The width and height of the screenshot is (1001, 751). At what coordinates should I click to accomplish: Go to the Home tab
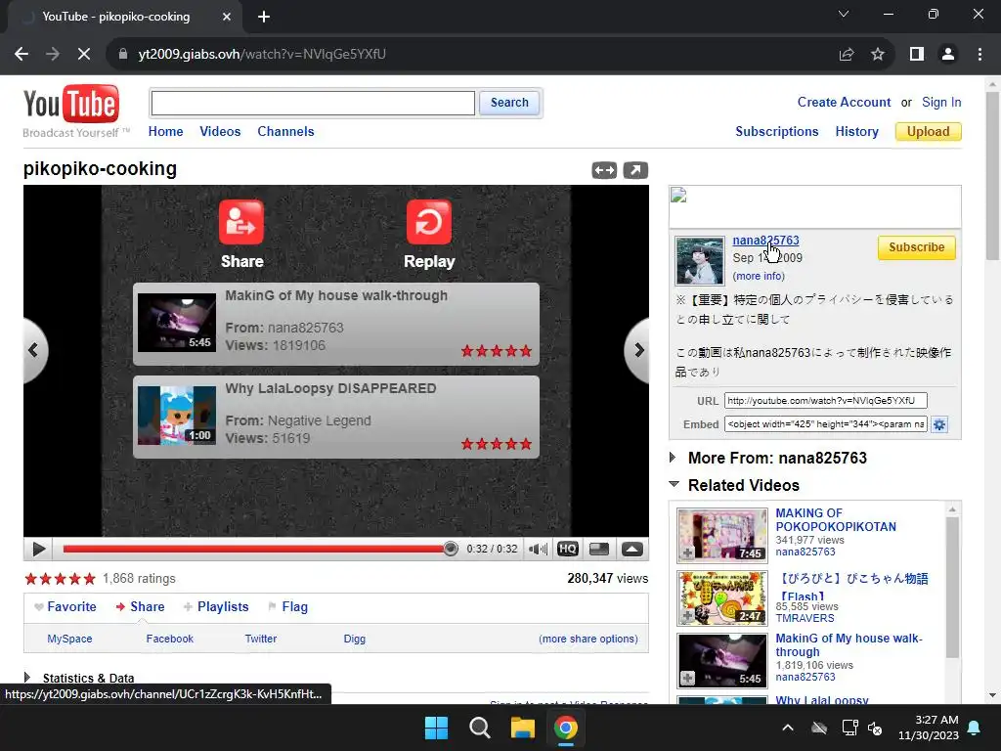point(165,132)
